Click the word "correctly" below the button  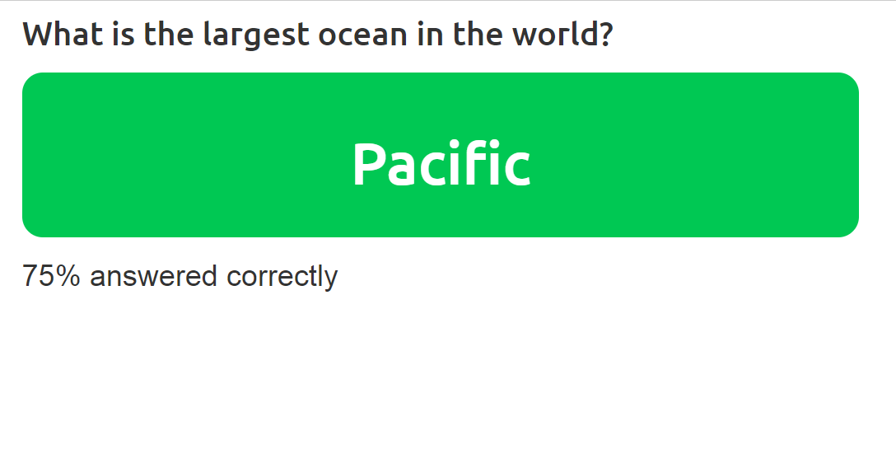(x=282, y=276)
